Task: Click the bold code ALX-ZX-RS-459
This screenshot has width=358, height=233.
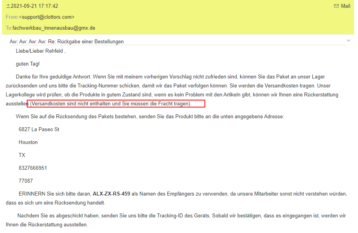Action: click(x=111, y=194)
